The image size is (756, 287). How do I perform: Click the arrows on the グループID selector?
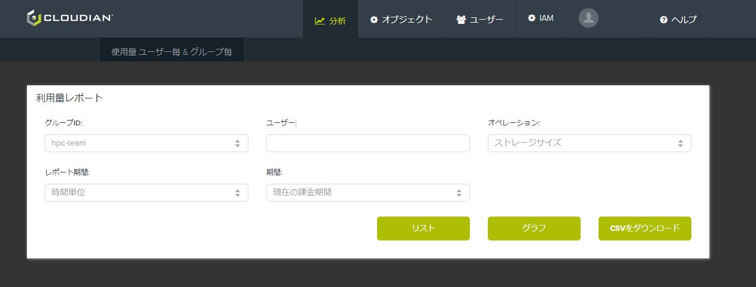pos(238,144)
